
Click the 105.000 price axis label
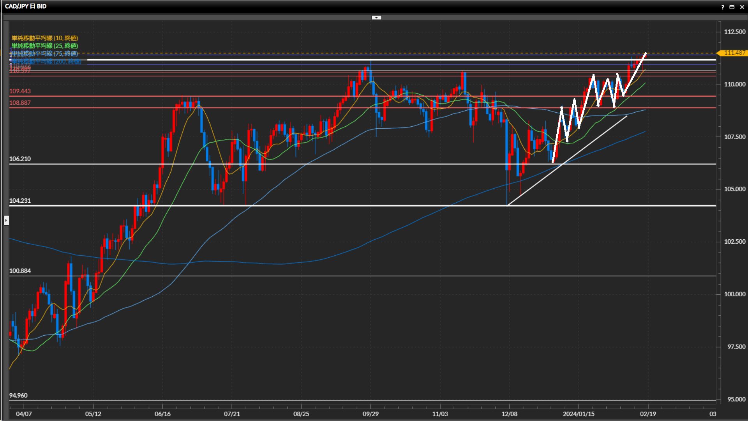(734, 189)
